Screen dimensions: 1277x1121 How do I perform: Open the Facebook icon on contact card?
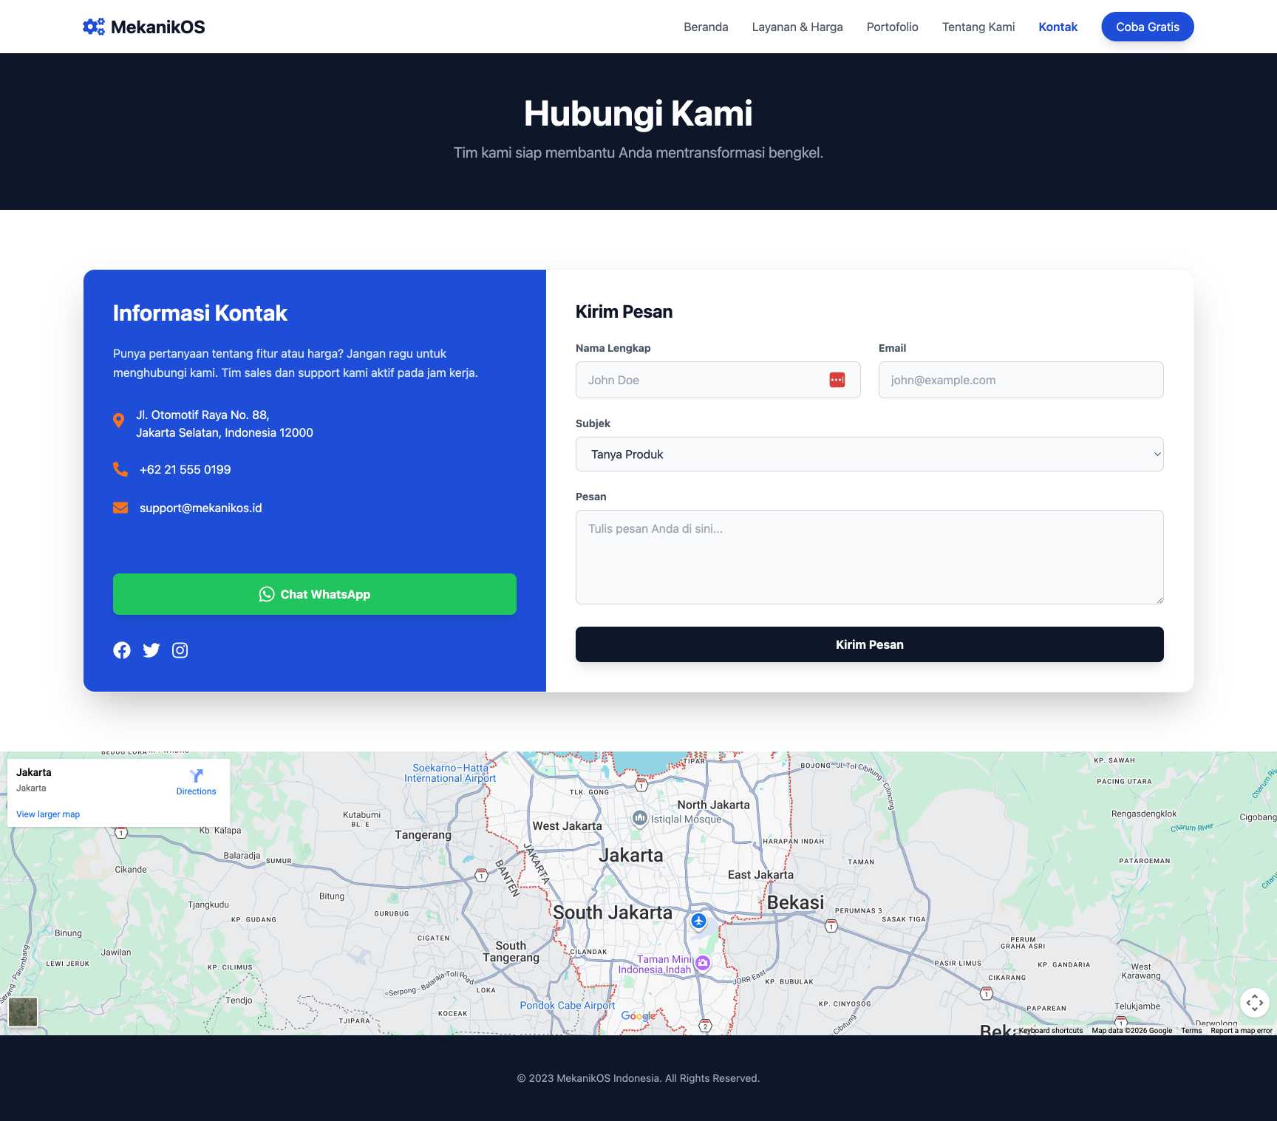click(x=121, y=650)
